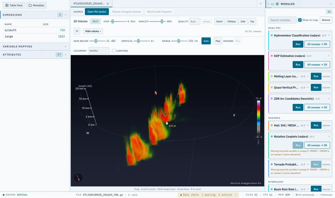Click the reflectivity colorbar legend
Viewport: 335px width, 198px height.
coord(259,118)
